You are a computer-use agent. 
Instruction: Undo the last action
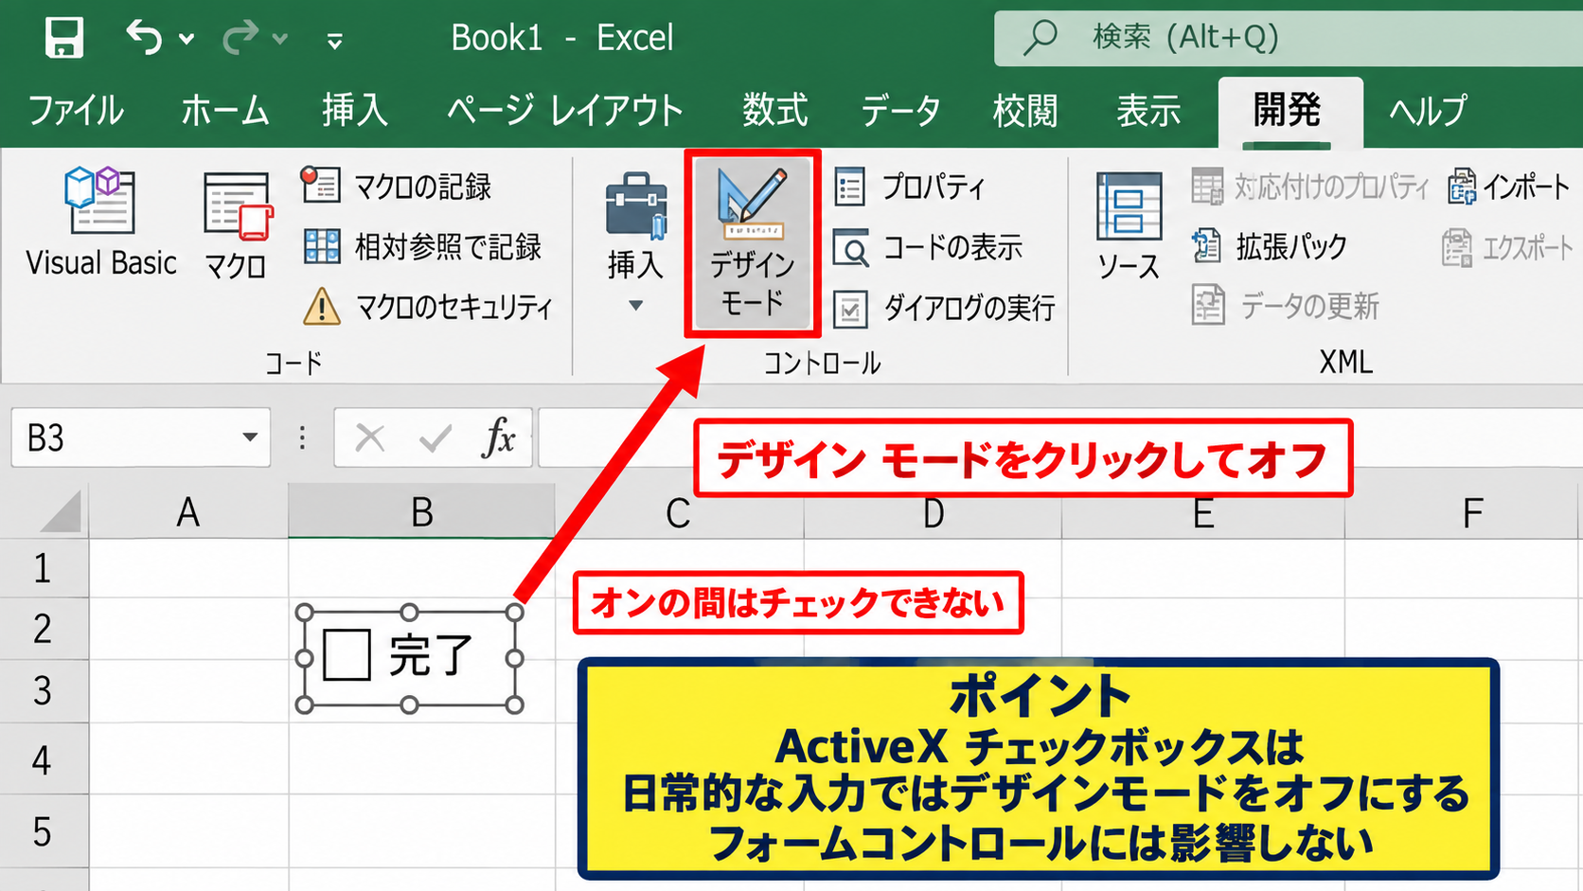tap(144, 38)
